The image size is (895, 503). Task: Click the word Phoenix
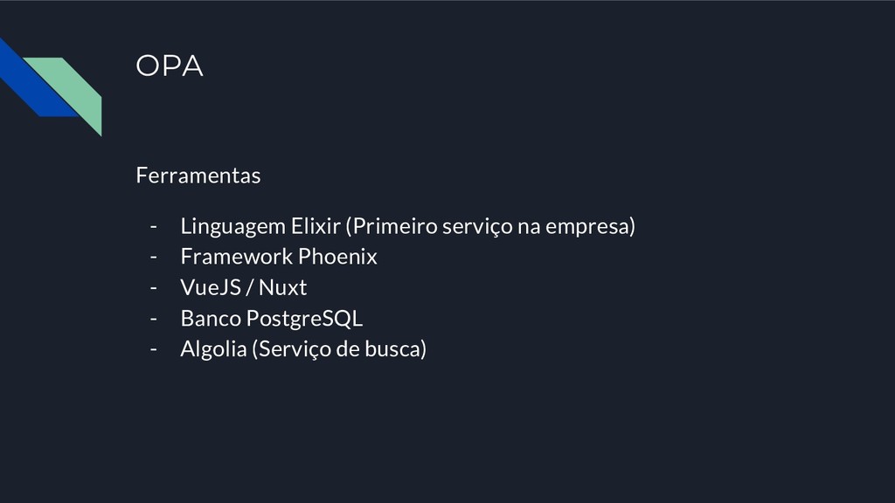(x=337, y=257)
